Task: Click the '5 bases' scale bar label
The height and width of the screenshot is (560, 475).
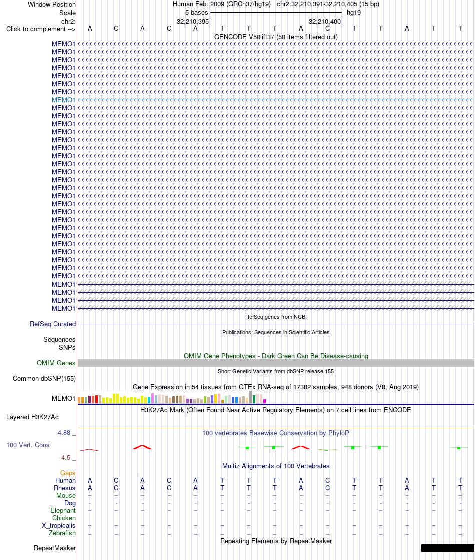Action: point(196,13)
